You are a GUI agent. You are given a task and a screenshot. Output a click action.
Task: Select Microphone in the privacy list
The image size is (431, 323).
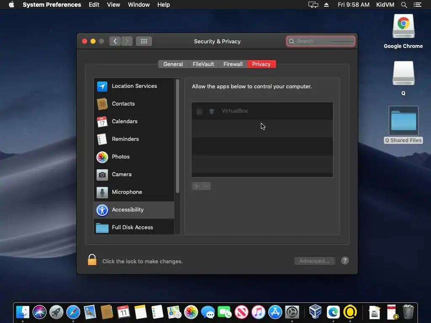pos(134,192)
